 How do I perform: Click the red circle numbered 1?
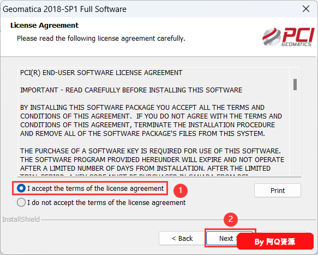pyautogui.click(x=181, y=190)
